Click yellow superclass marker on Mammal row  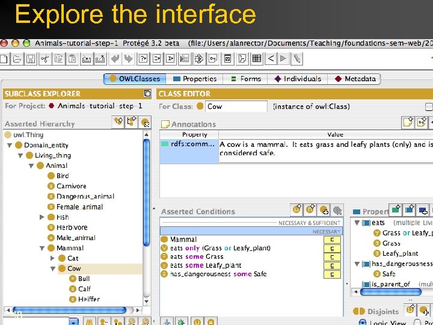click(x=332, y=240)
